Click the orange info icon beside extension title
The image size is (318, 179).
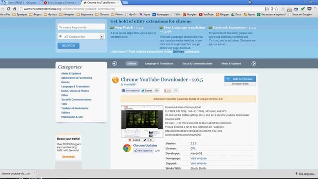[x=115, y=80]
